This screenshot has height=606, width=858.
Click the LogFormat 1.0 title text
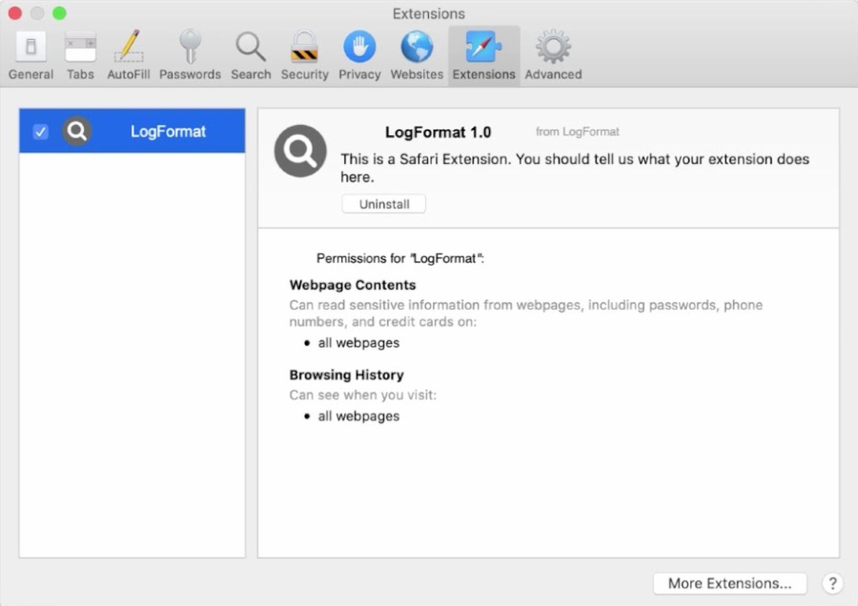pos(439,131)
